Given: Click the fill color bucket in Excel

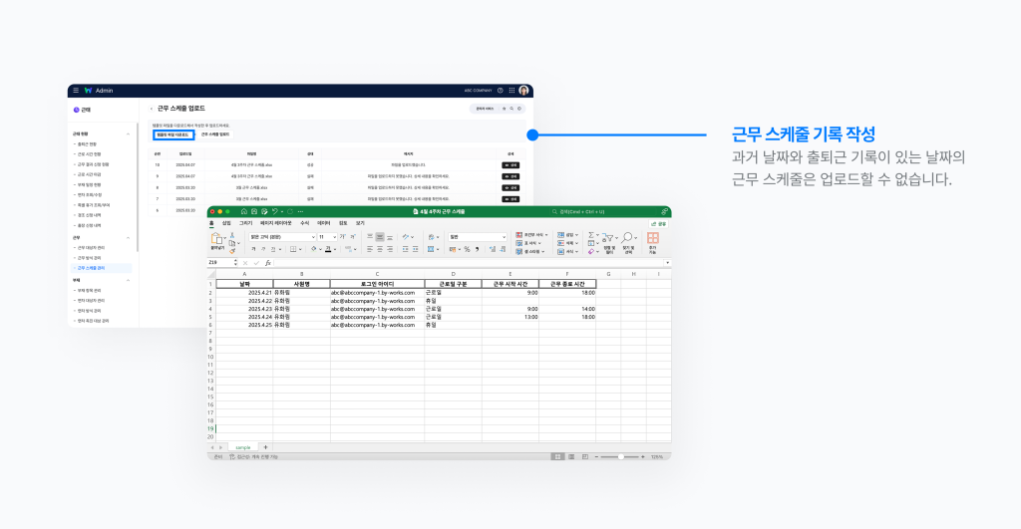Looking at the screenshot, I should coord(313,249).
